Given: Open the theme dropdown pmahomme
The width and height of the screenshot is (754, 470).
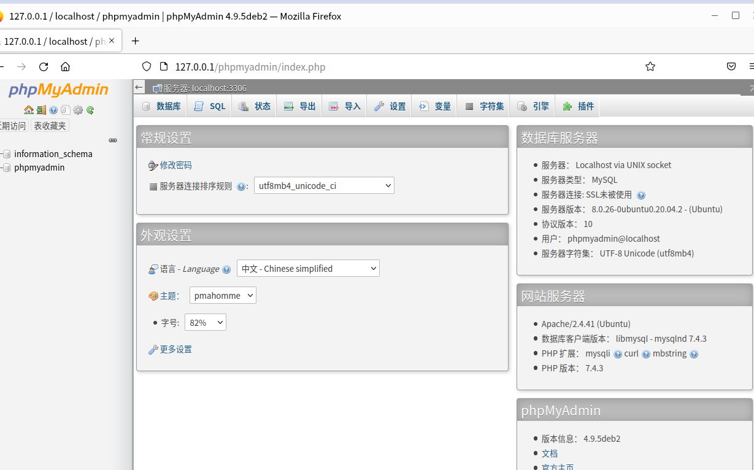Looking at the screenshot, I should [x=223, y=296].
